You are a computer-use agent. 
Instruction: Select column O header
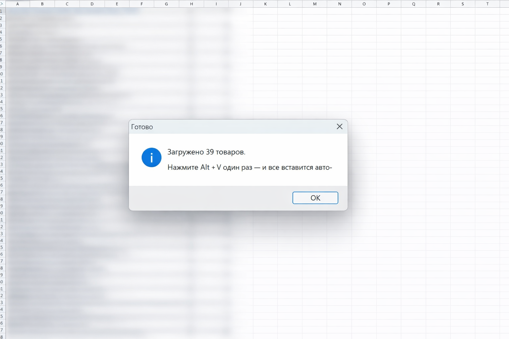364,4
